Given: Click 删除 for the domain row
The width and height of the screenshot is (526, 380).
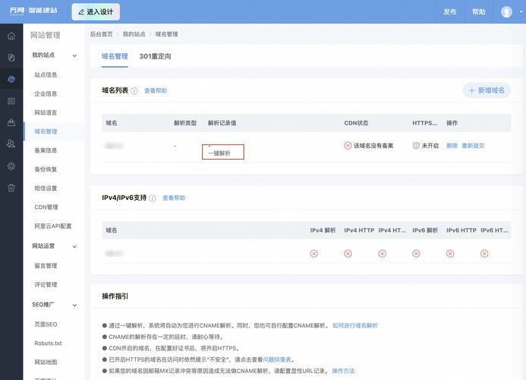Looking at the screenshot, I should 452,145.
